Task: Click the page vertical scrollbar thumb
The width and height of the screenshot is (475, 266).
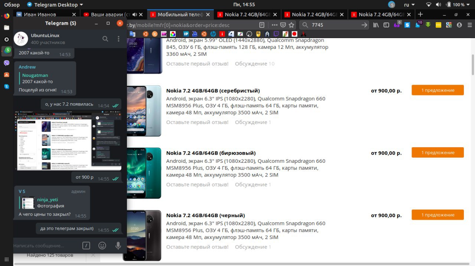Action: [472, 64]
